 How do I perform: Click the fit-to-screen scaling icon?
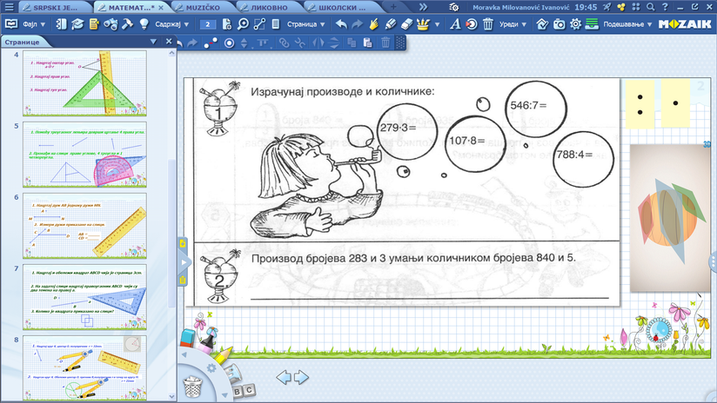pyautogui.click(x=259, y=24)
